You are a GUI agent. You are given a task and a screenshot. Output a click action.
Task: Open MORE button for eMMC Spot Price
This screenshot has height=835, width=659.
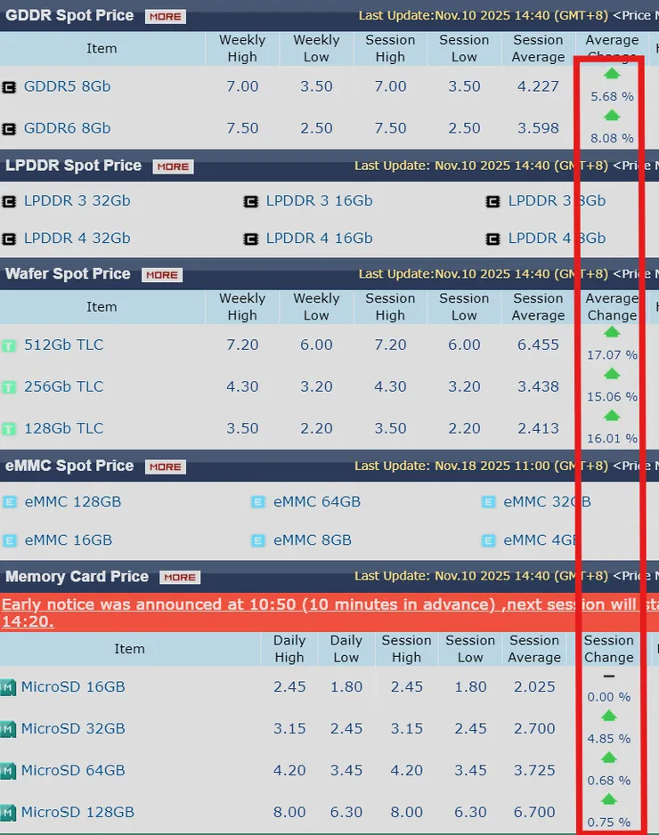click(165, 467)
